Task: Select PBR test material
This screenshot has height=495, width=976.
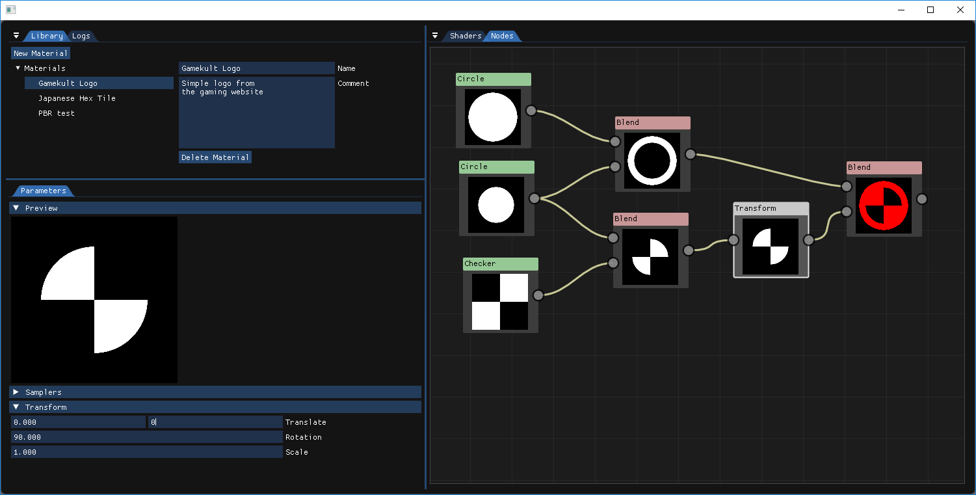Action: pos(57,113)
